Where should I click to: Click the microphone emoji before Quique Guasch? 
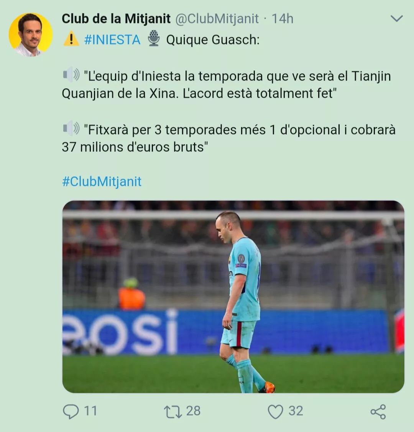pyautogui.click(x=153, y=38)
